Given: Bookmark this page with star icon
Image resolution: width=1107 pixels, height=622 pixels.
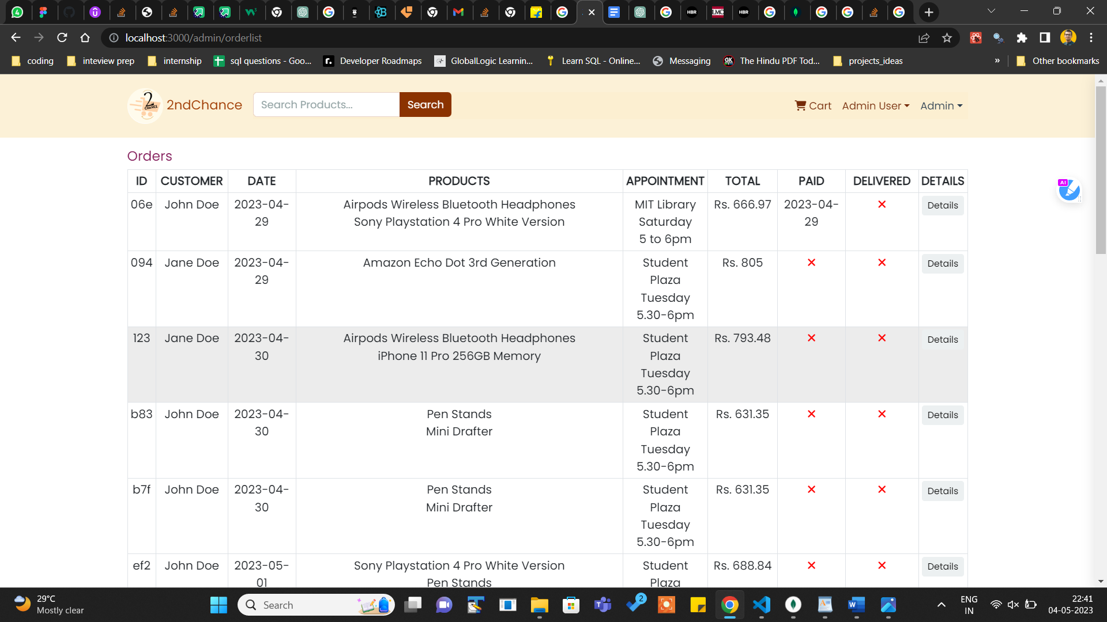Looking at the screenshot, I should coord(947,38).
